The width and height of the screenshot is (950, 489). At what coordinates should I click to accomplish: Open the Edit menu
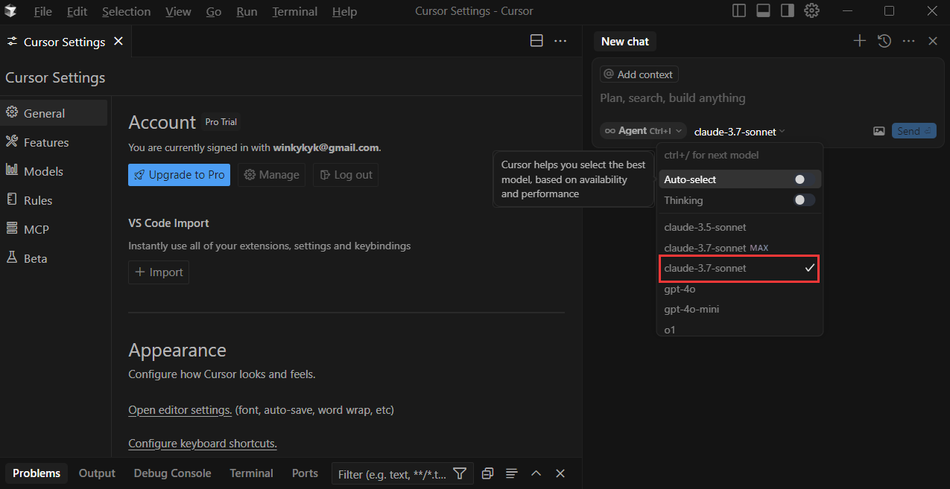point(77,12)
